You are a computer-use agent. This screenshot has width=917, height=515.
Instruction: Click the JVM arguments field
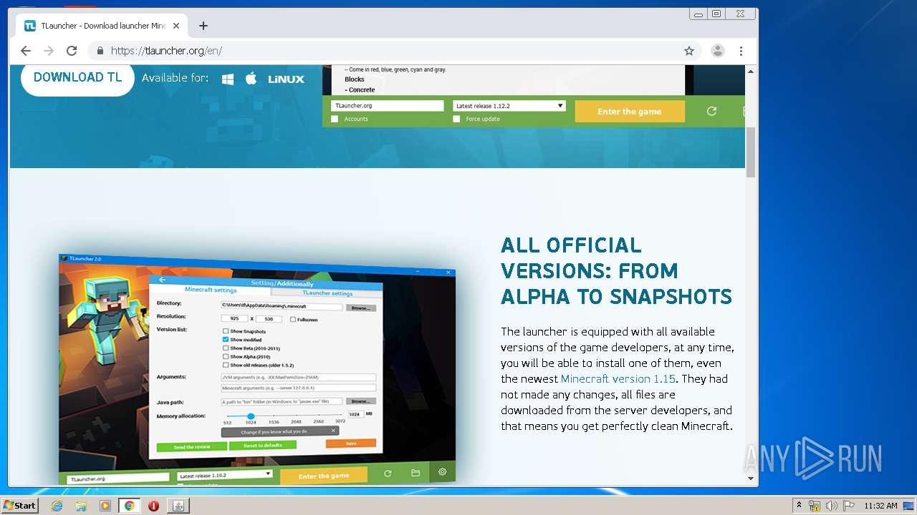[x=299, y=377]
